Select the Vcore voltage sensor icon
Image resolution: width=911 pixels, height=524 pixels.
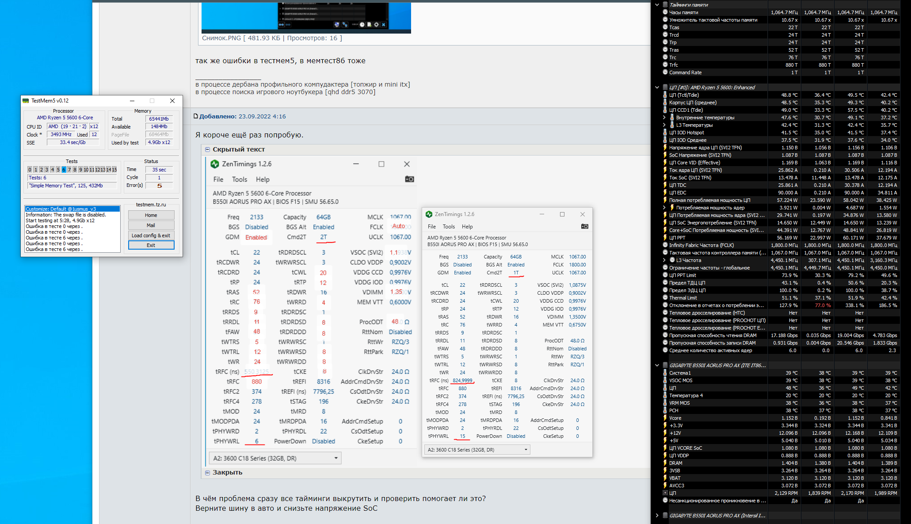point(665,418)
